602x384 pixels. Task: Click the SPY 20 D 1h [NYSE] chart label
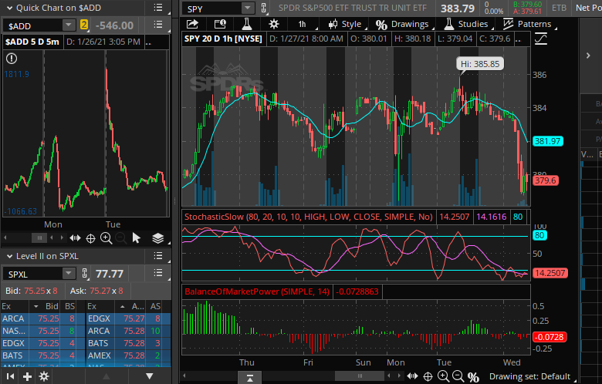pos(223,39)
